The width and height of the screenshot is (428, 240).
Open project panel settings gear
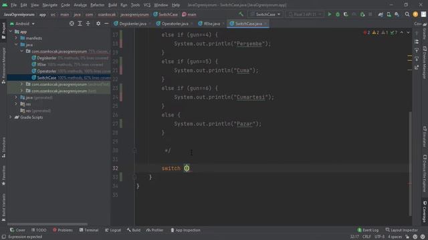point(98,24)
